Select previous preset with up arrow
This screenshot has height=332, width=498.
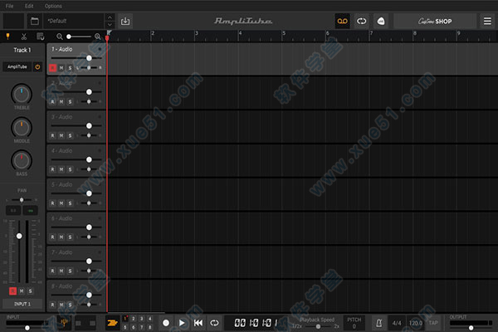[110, 17]
